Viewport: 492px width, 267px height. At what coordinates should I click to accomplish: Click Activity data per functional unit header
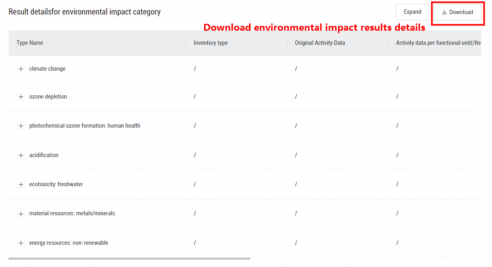click(438, 43)
